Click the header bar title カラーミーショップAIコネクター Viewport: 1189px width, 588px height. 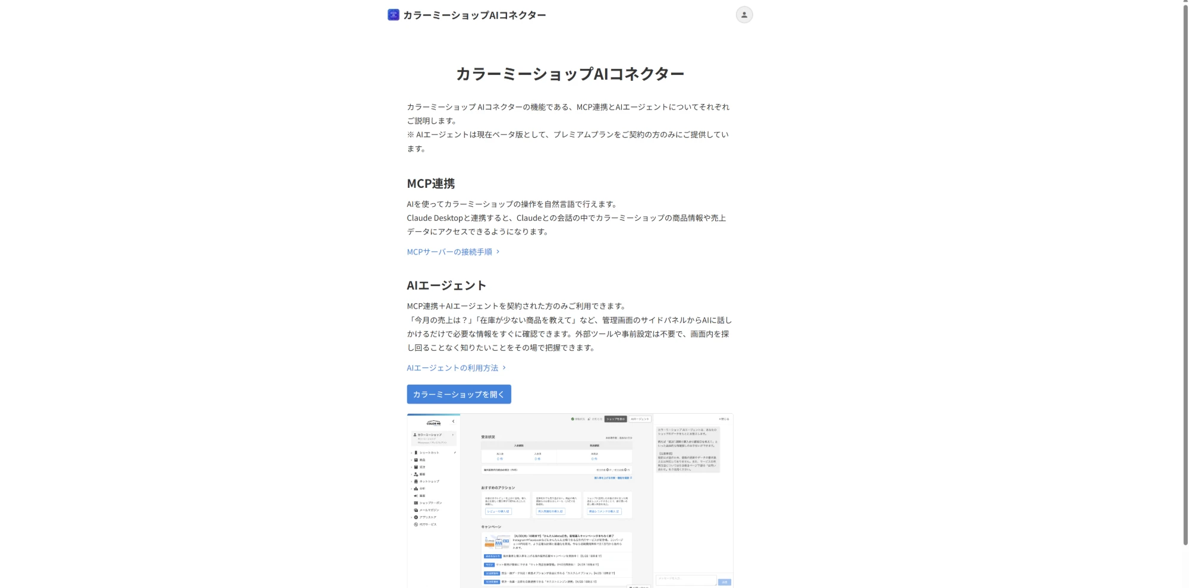pos(474,15)
